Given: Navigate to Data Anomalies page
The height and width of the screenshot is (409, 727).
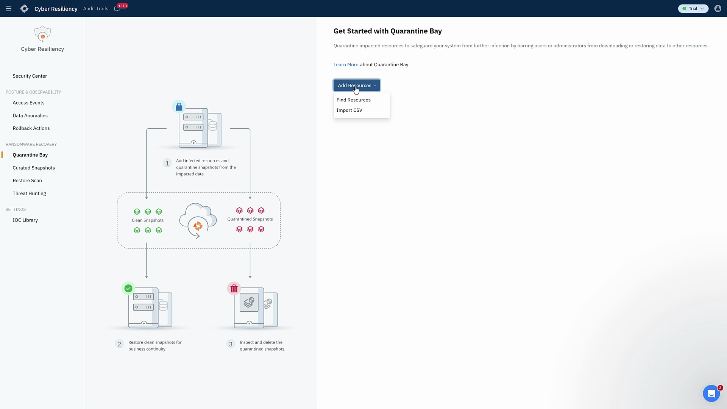Looking at the screenshot, I should 30,116.
